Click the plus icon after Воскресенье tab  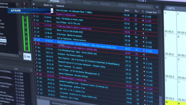[x=157, y=7]
